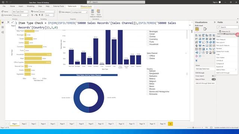Image resolution: width=239 pixels, height=134 pixels.
Task: Choose the donut chart visual icon
Action: [211, 42]
